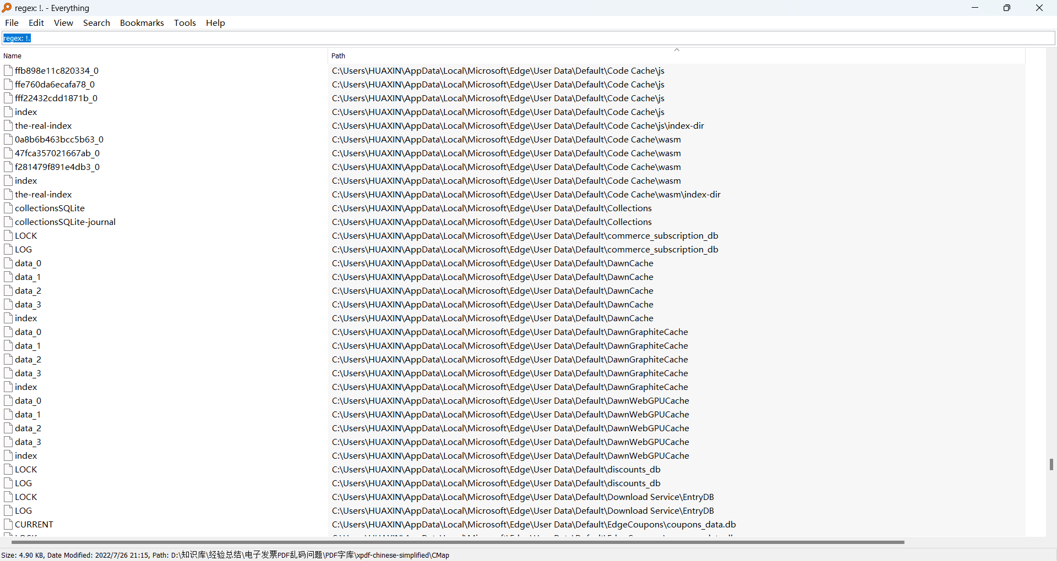Click the icon of data_0 in DawnGraphiteCache

tap(8, 332)
